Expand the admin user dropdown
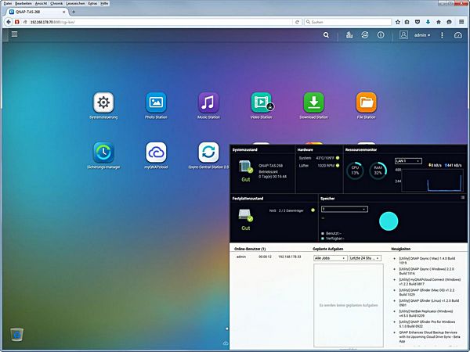 coord(422,35)
